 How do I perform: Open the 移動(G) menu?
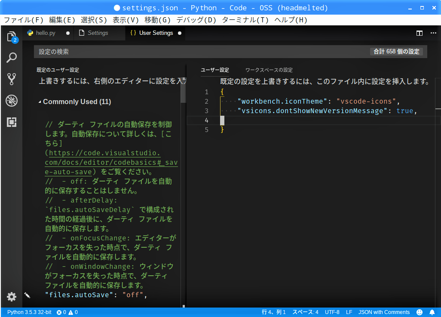(157, 20)
